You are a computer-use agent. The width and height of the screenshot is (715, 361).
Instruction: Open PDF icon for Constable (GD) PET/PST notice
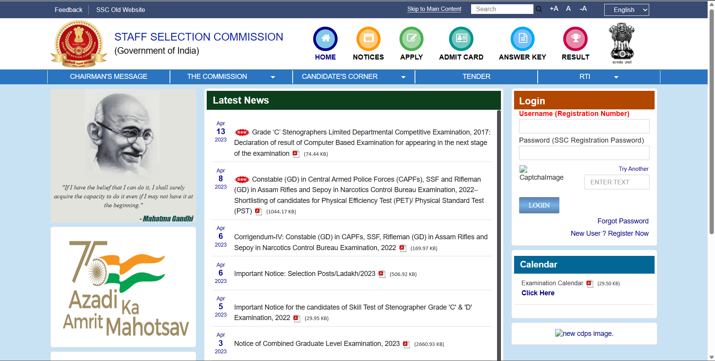pyautogui.click(x=259, y=211)
